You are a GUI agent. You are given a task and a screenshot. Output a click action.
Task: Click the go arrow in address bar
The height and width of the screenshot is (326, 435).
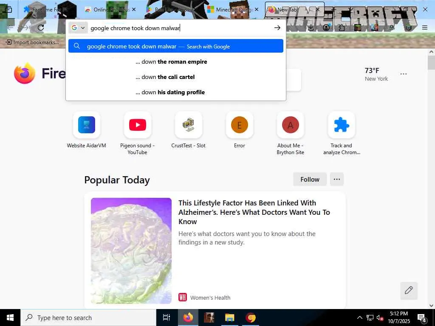click(277, 28)
